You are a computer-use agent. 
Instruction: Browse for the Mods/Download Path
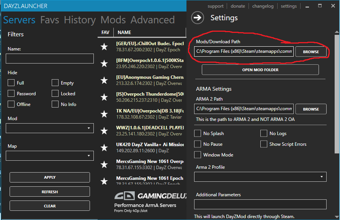pos(311,52)
